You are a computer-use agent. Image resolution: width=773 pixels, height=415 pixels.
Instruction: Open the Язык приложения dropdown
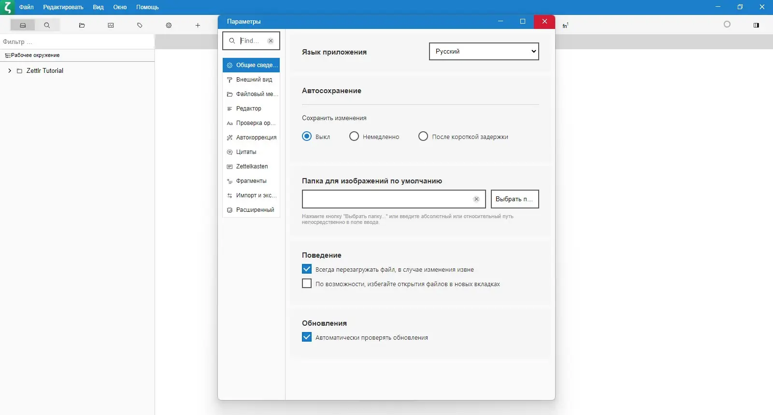coord(484,52)
